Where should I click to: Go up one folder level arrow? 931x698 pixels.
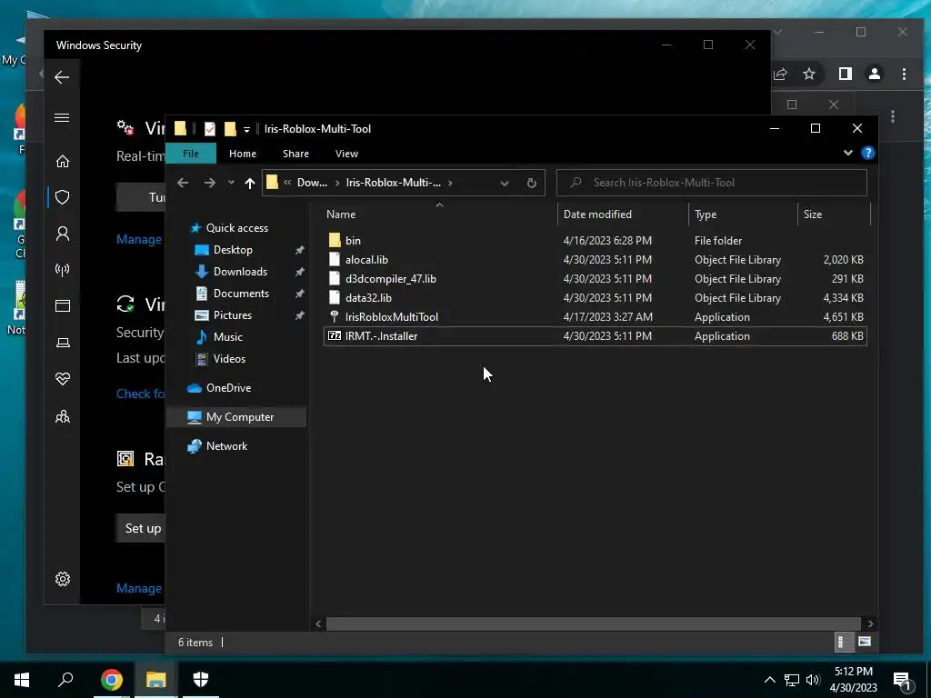[x=250, y=183]
